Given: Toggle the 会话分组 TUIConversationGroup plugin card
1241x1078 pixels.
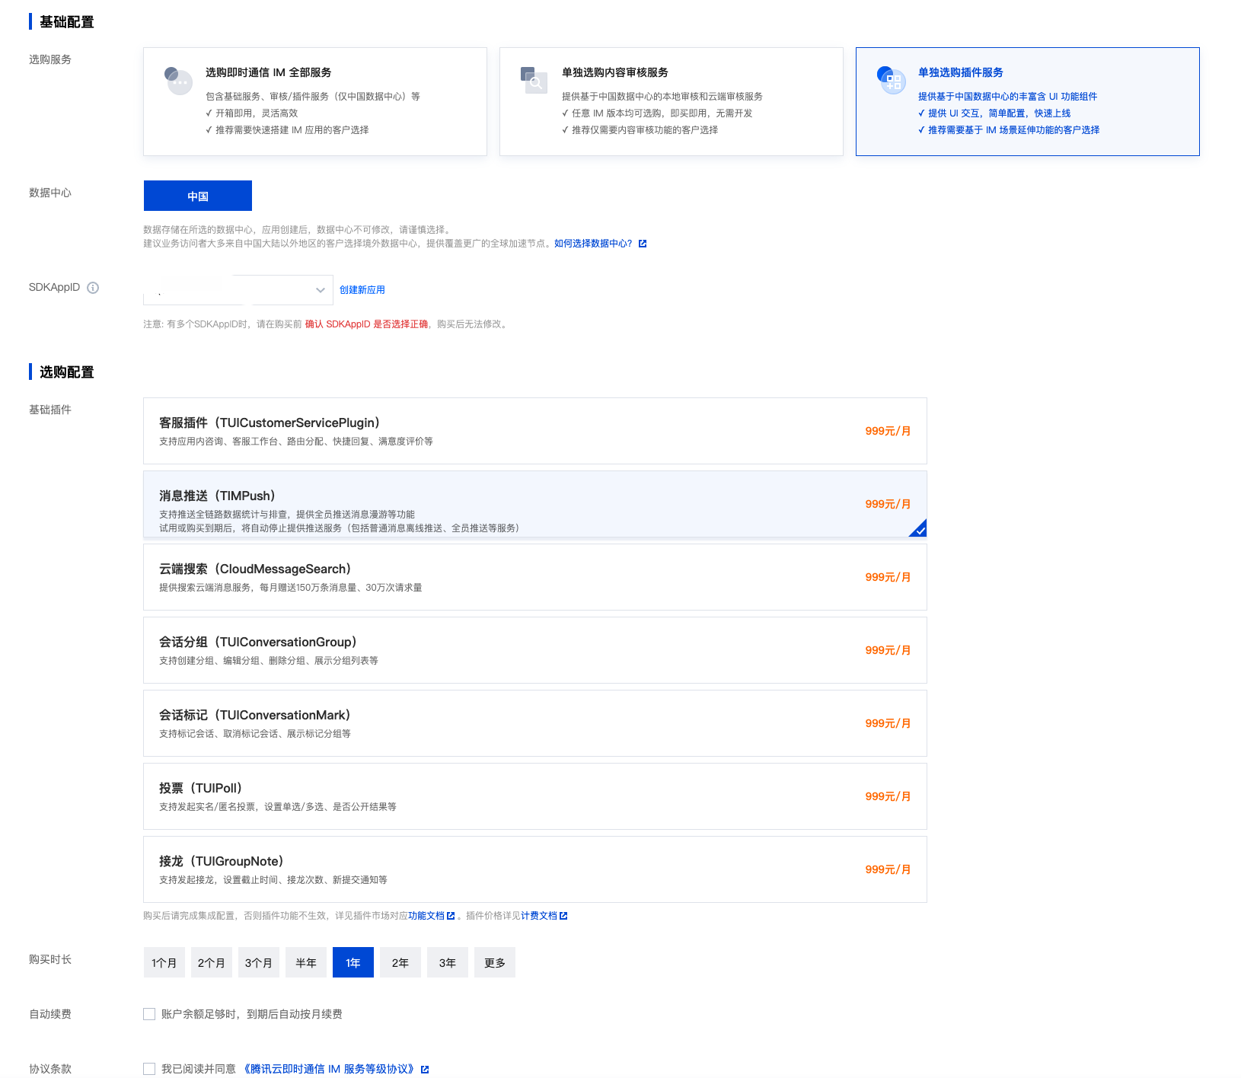Looking at the screenshot, I should pyautogui.click(x=535, y=650).
